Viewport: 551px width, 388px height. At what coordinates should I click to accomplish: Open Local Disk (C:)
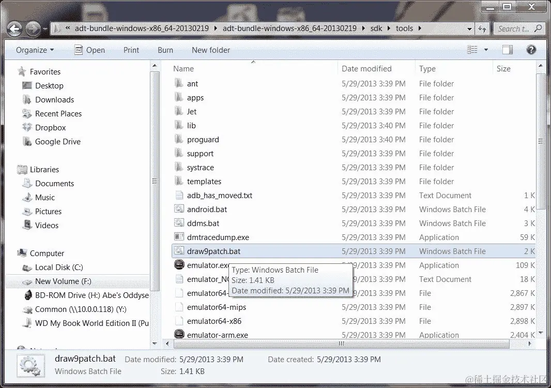[x=59, y=267]
